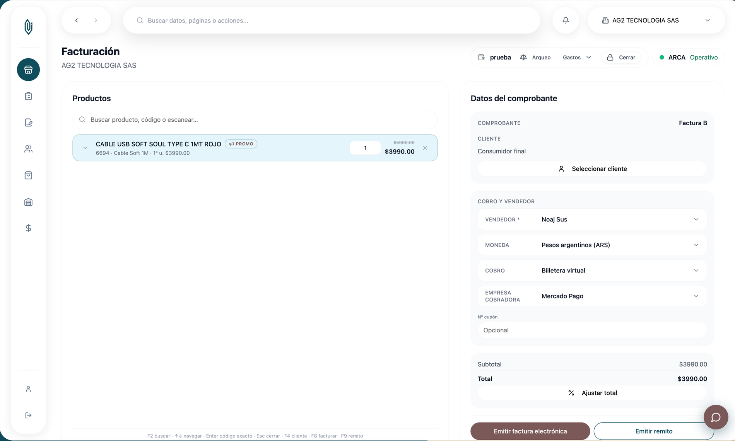Remove the CABLE USB SOFT SOUL product row

click(x=425, y=148)
